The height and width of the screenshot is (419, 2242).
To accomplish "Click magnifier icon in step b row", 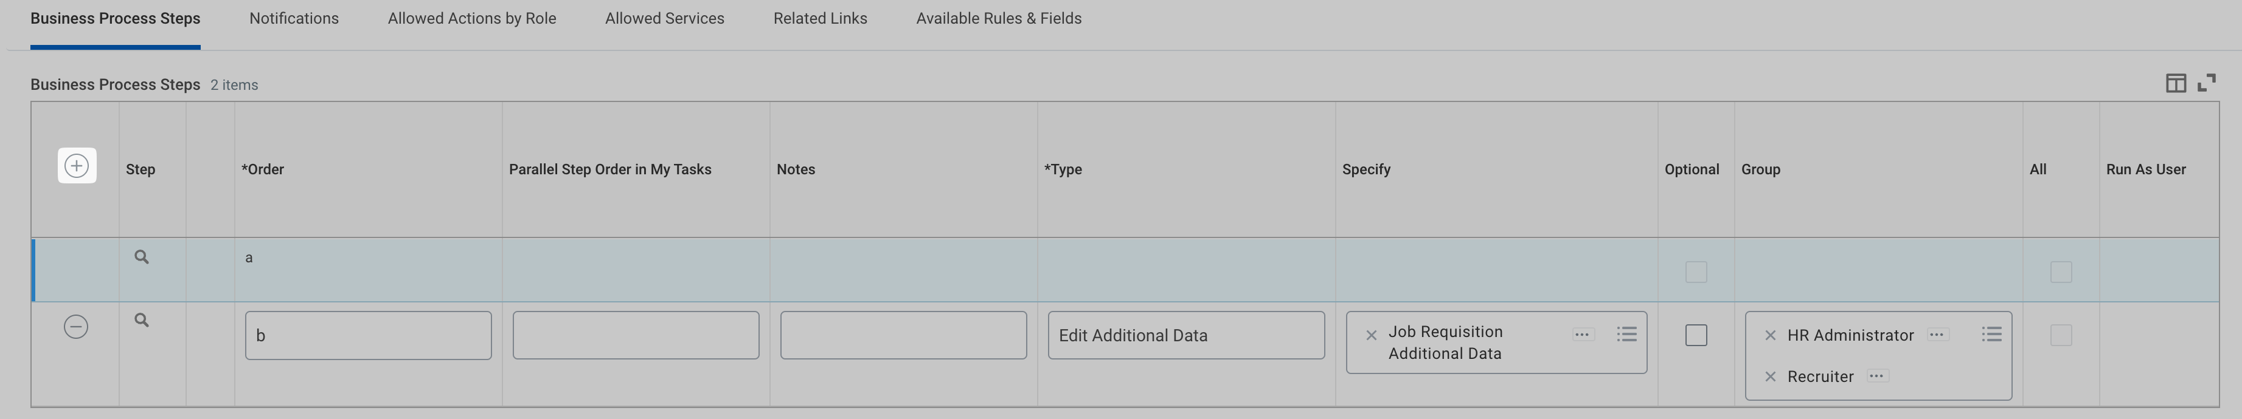I will tap(141, 321).
